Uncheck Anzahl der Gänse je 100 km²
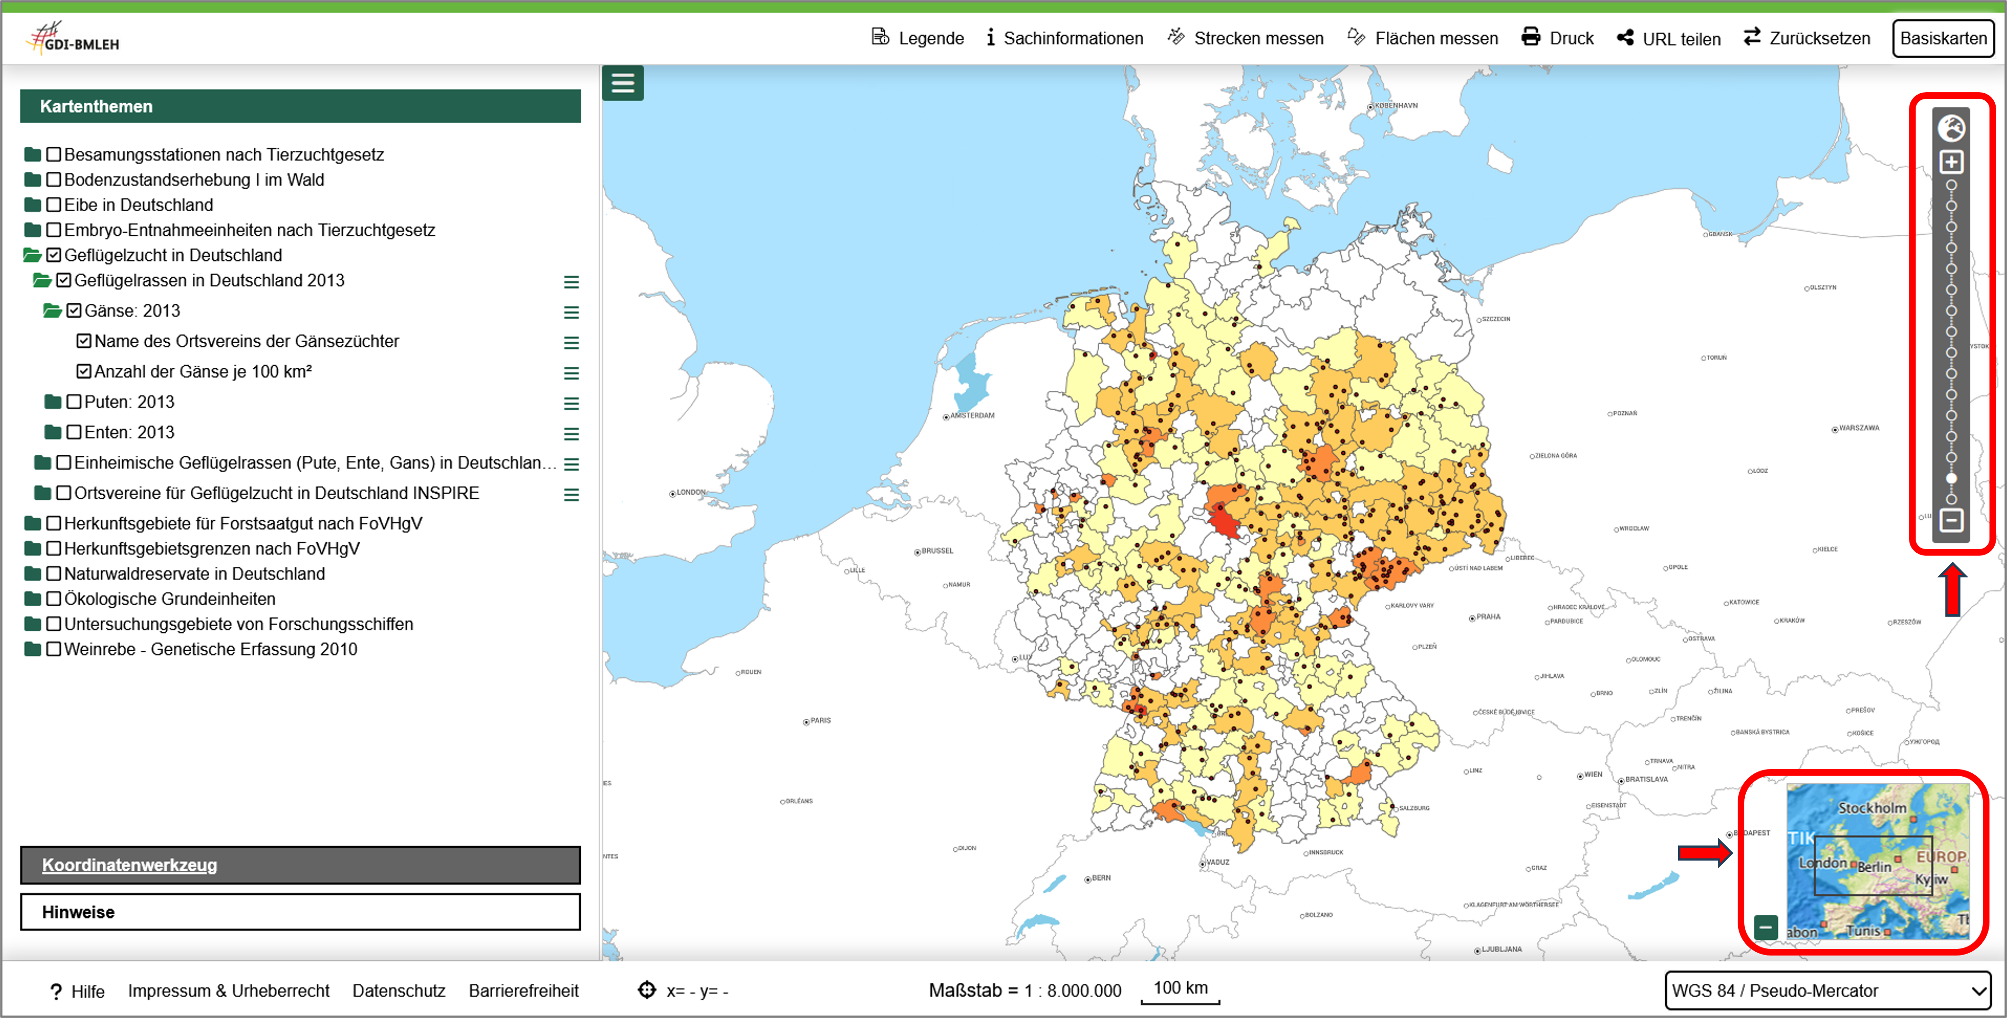2007x1018 pixels. pos(84,372)
